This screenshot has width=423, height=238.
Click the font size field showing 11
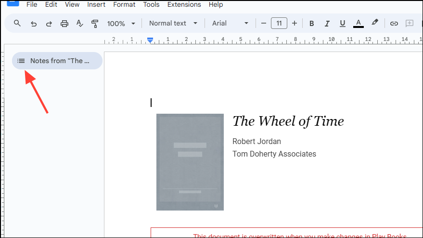point(279,23)
